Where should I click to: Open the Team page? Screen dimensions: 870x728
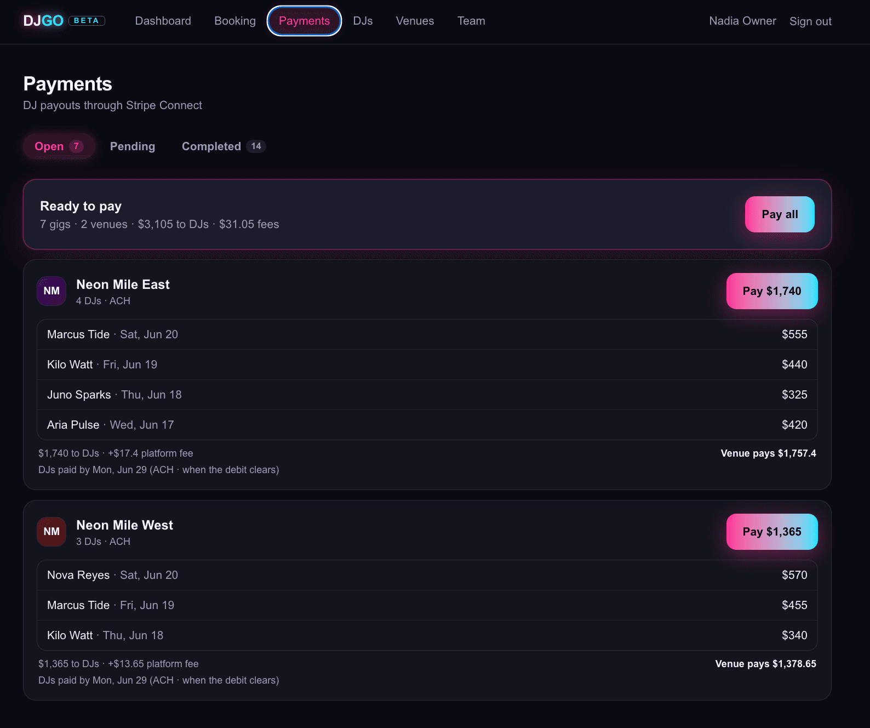coord(471,21)
